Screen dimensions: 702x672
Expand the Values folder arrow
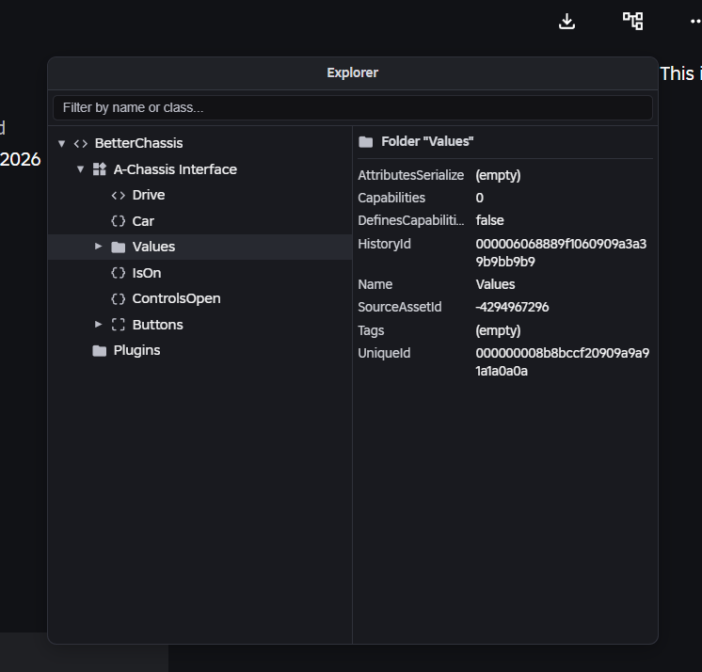[x=99, y=247]
